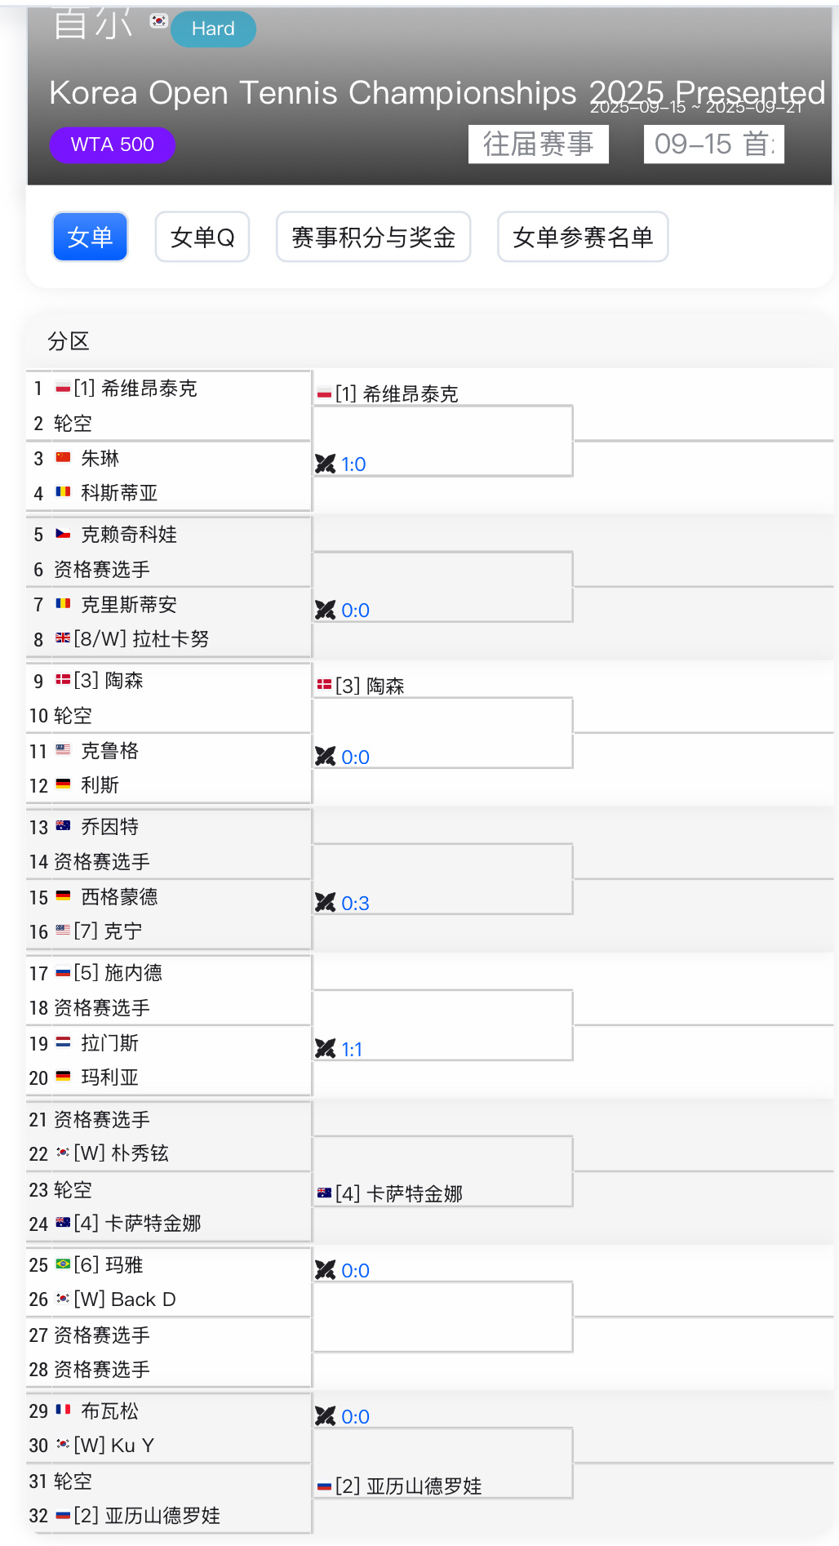839x1546 pixels.
Task: Open the 女单参赛名单 tab
Action: click(583, 237)
